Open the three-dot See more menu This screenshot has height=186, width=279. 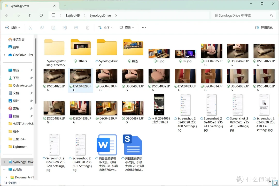144,28
